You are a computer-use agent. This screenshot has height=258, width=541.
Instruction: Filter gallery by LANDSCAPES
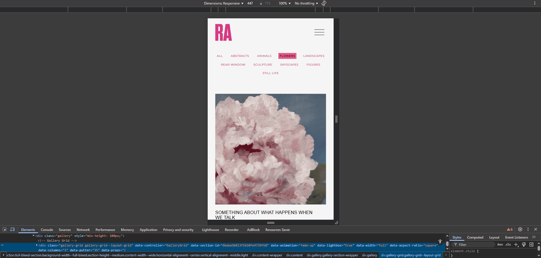[x=314, y=56]
